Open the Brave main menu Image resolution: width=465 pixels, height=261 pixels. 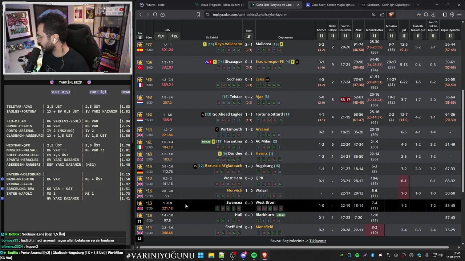(x=460, y=14)
